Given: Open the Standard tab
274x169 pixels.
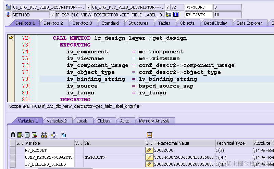Looking at the screenshot, I should pyautogui.click(x=110, y=23).
